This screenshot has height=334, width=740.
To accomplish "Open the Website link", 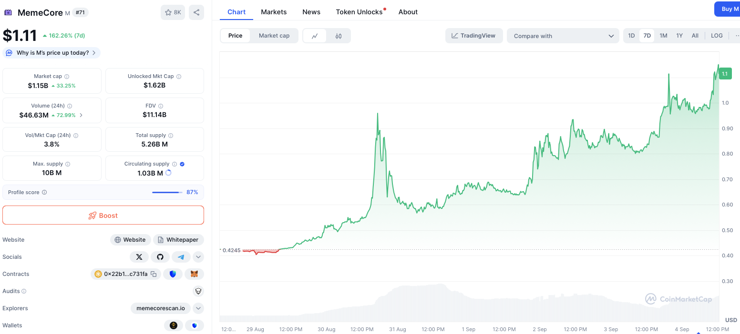I will click(130, 240).
